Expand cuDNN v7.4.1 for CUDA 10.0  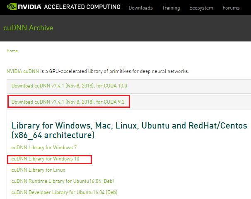click(69, 86)
